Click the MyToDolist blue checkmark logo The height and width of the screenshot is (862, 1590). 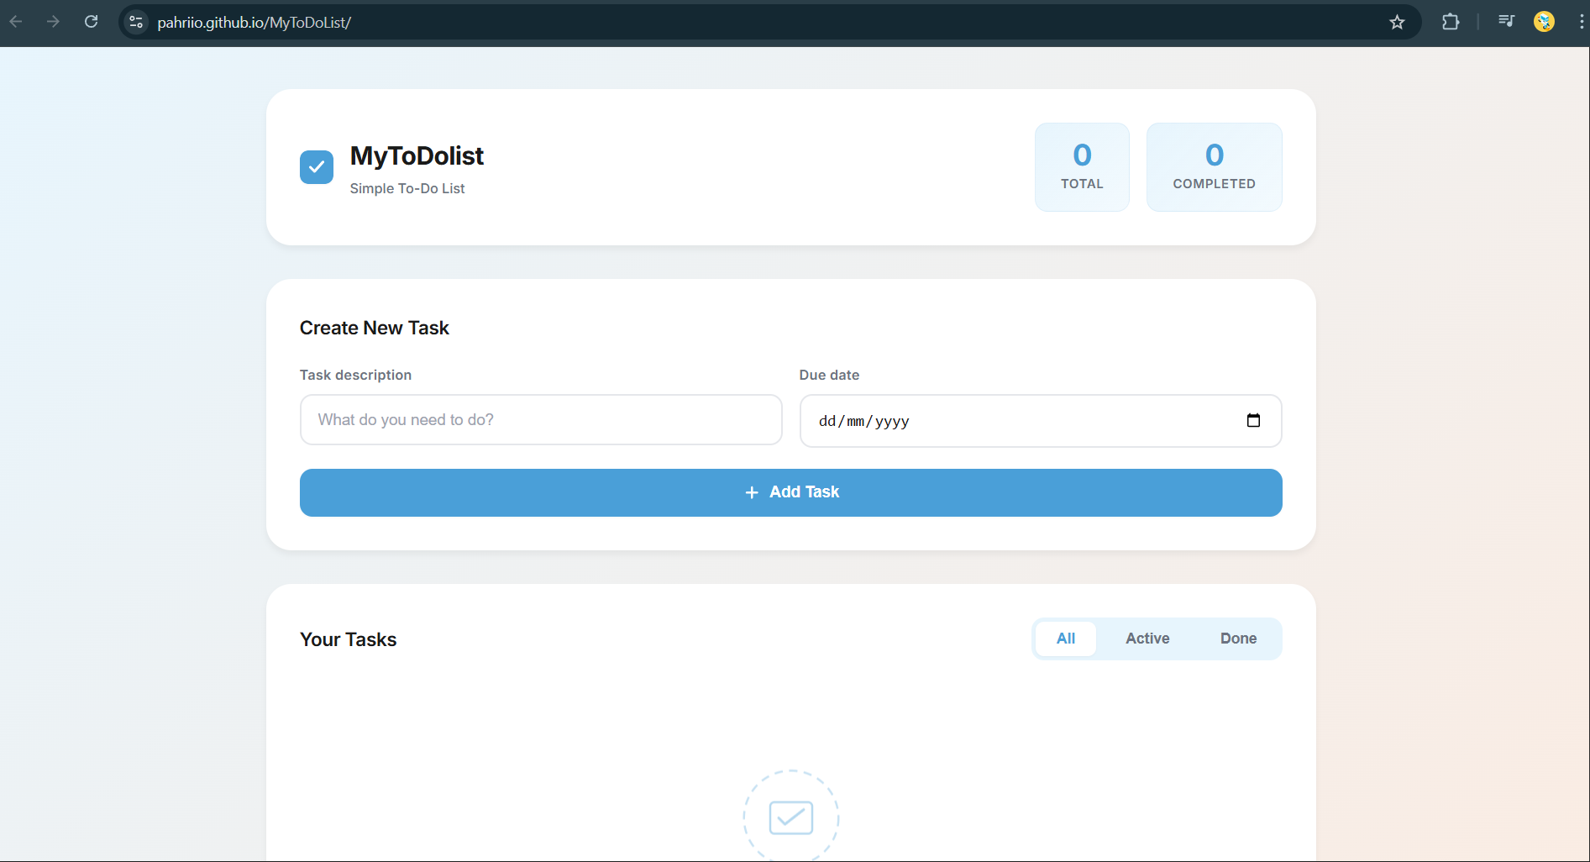[317, 167]
